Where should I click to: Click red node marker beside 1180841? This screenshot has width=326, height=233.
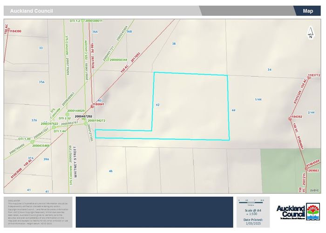(x=92, y=107)
